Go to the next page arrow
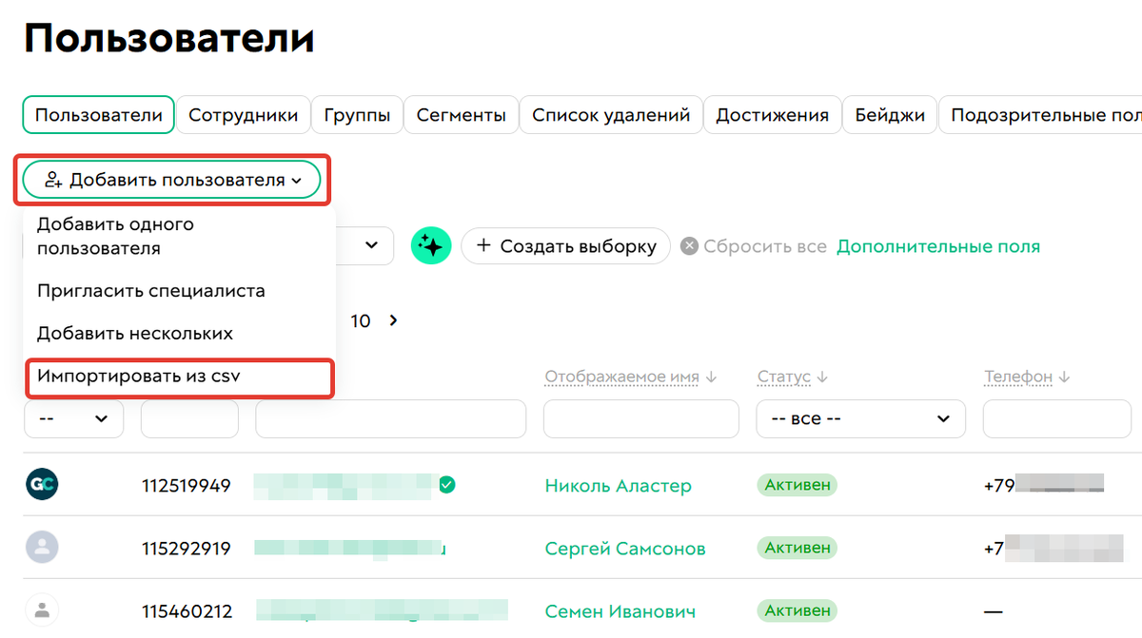Image resolution: width=1142 pixels, height=638 pixels. pos(393,320)
